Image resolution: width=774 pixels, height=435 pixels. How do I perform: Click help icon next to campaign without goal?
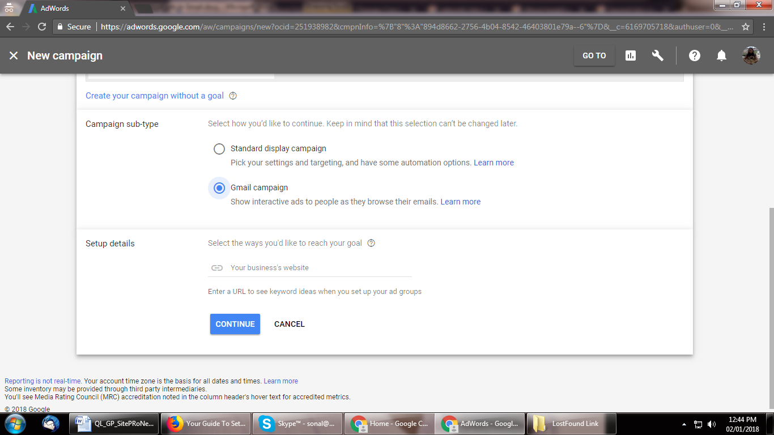click(x=233, y=96)
